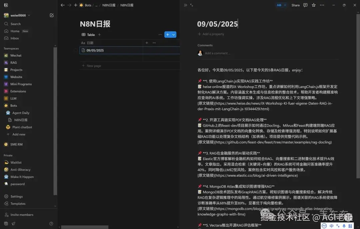Expand the weiwill666 workspace switcher
The height and width of the screenshot is (229, 360).
[x=18, y=15]
